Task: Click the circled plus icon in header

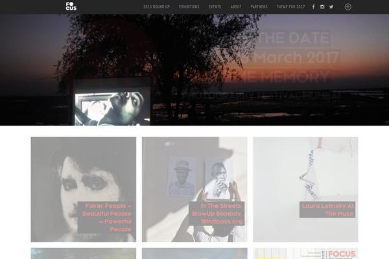Action: 348,7
